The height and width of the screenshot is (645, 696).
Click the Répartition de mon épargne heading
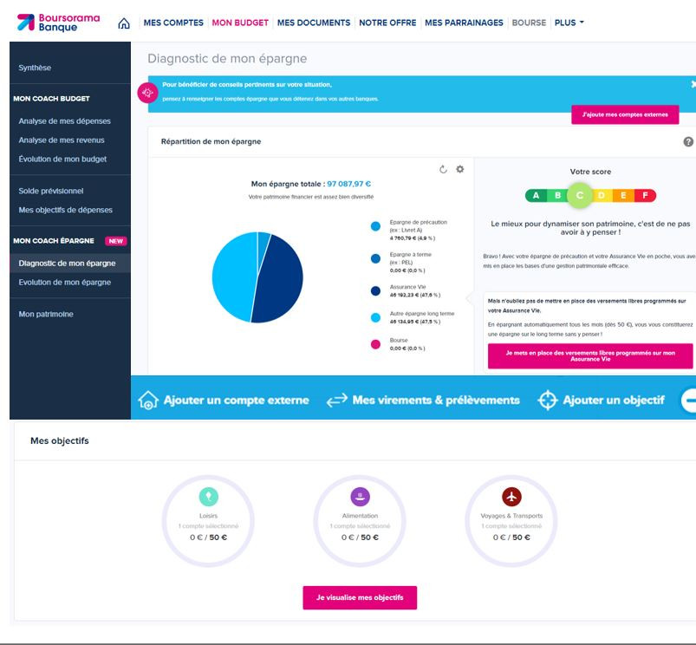pyautogui.click(x=211, y=141)
